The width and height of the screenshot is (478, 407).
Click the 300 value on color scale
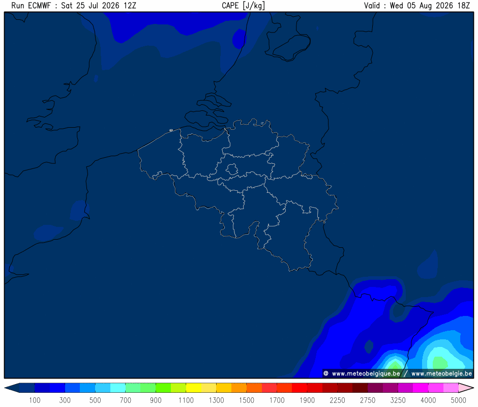click(x=65, y=400)
